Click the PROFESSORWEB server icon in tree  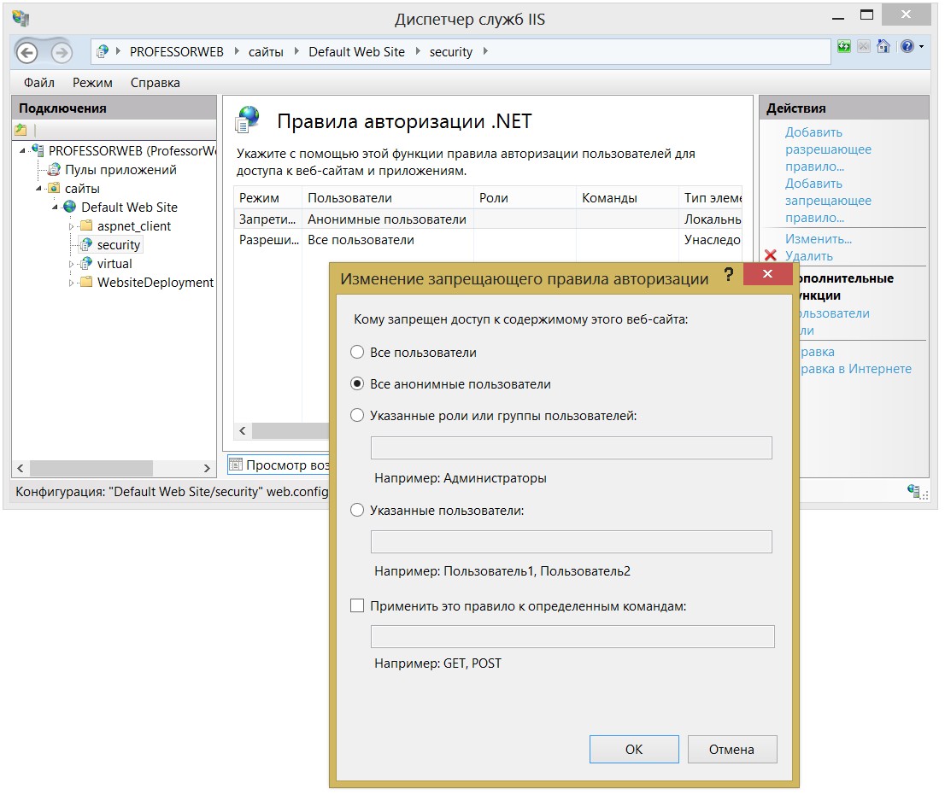[38, 150]
